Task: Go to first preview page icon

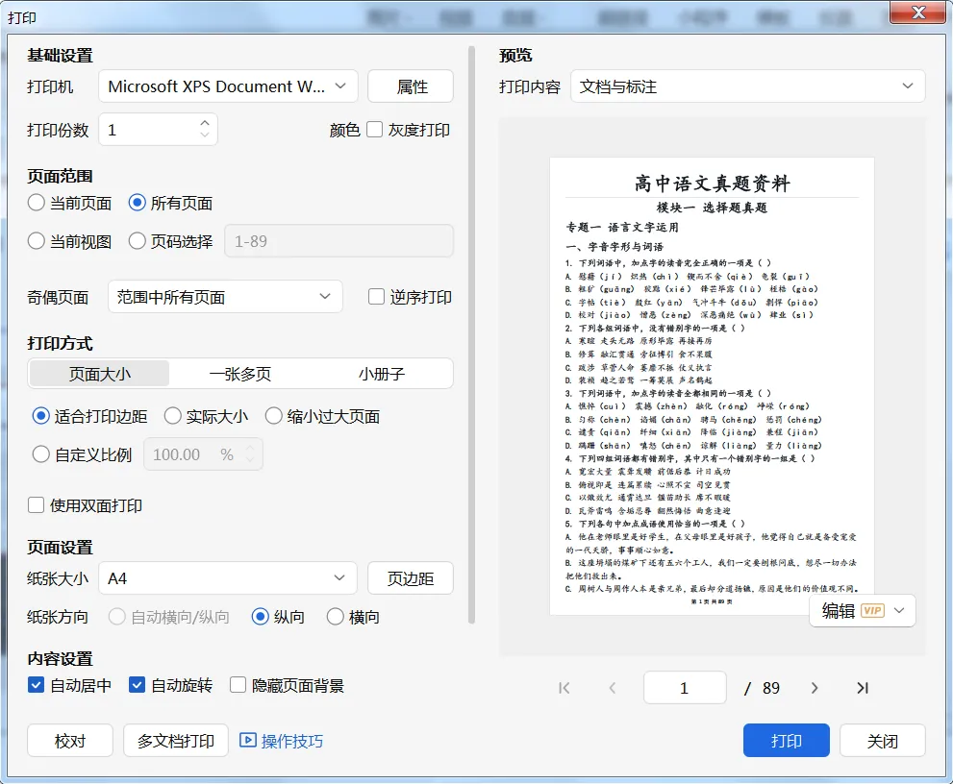Action: (564, 688)
